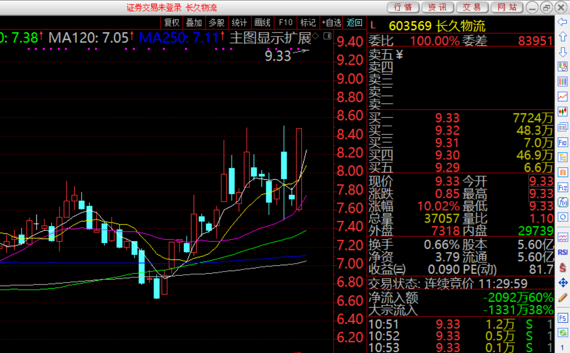Click the down arrow icon in sidebar

click(562, 52)
